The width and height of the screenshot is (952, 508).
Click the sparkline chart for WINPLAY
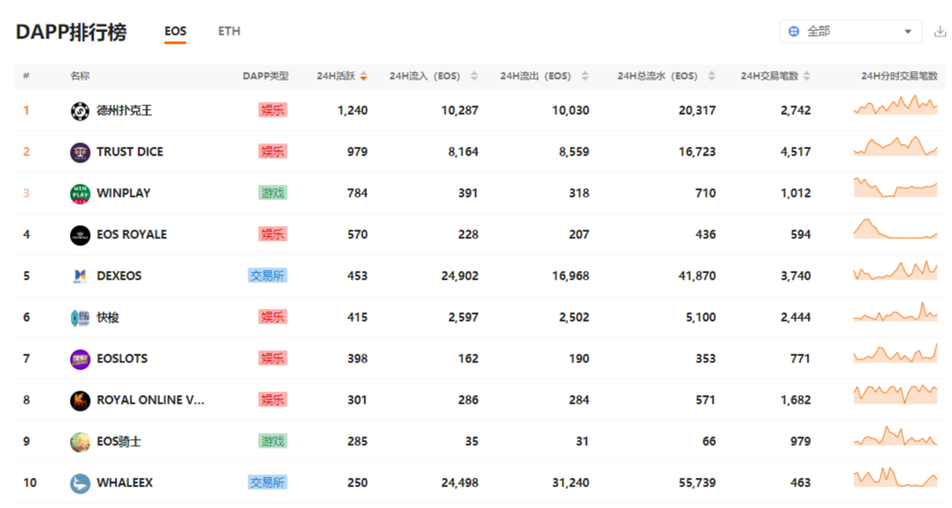(895, 187)
